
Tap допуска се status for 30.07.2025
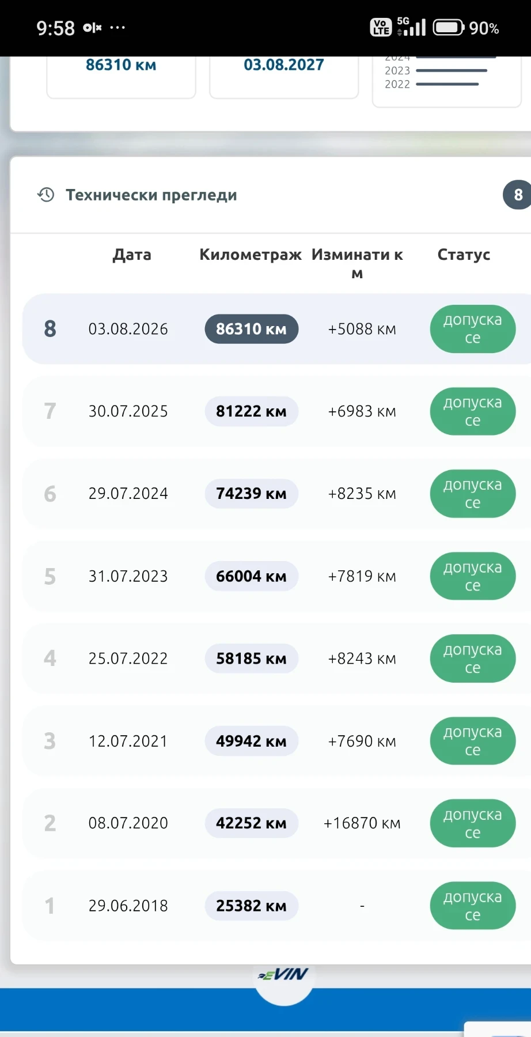(472, 411)
